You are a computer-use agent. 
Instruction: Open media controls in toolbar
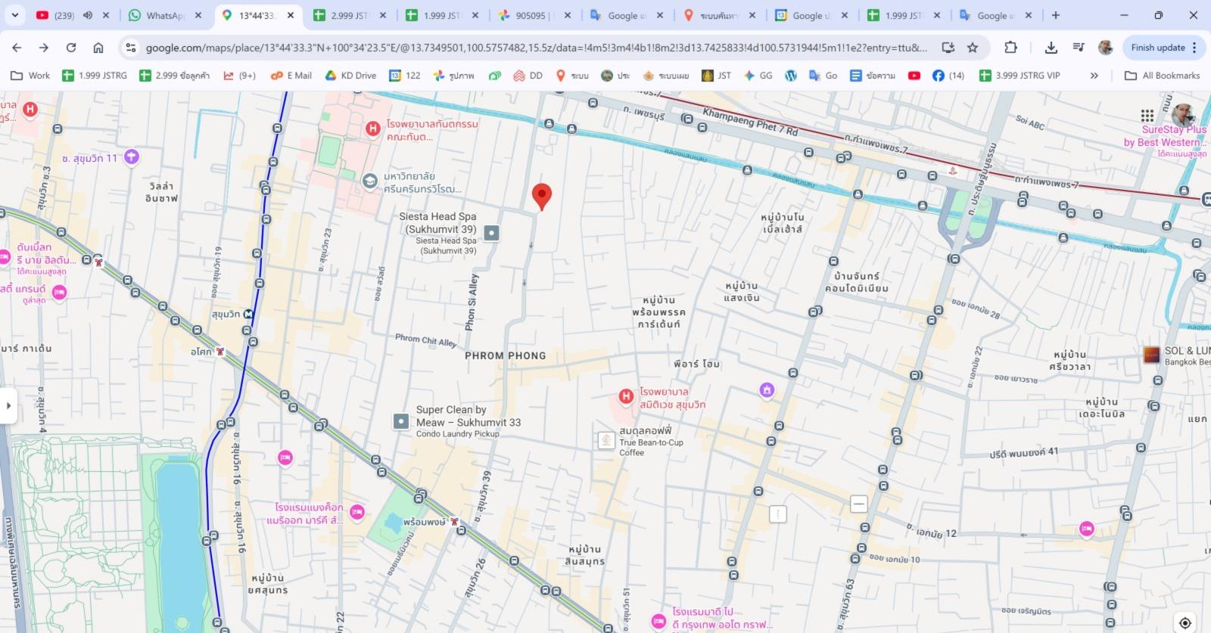pyautogui.click(x=1079, y=48)
